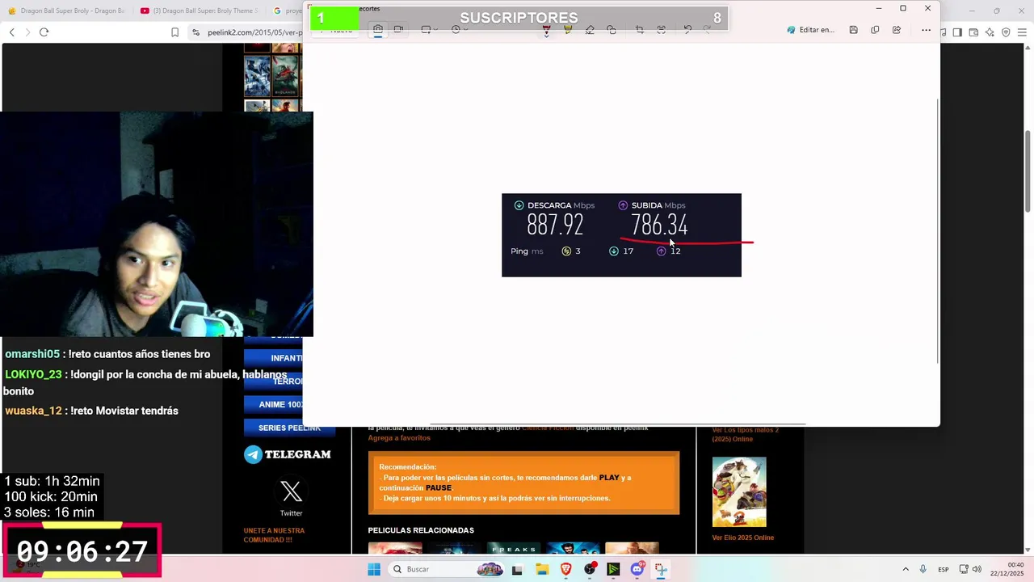The height and width of the screenshot is (582, 1034).
Task: Click the SUBIDA 786.34 speed value
Action: 659,225
